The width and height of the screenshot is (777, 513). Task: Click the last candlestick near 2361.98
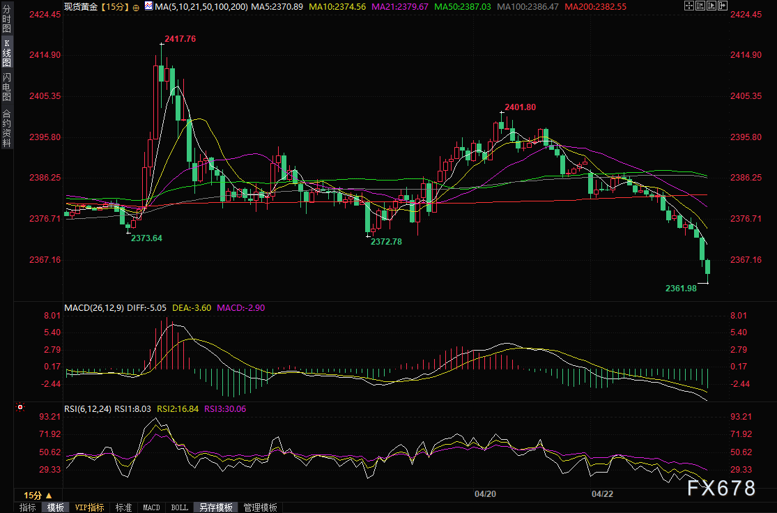click(707, 268)
